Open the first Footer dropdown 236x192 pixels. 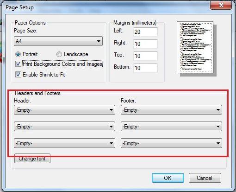coord(171,110)
